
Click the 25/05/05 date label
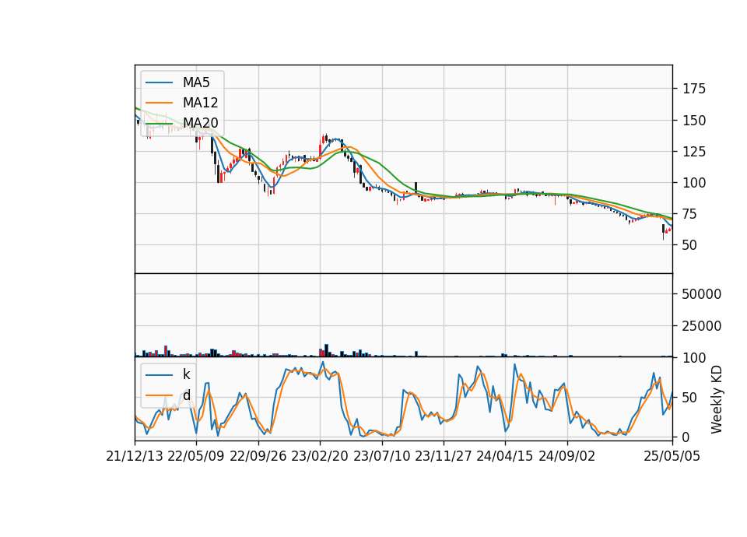(x=672, y=456)
